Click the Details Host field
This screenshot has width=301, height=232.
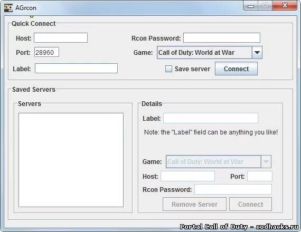click(x=187, y=176)
